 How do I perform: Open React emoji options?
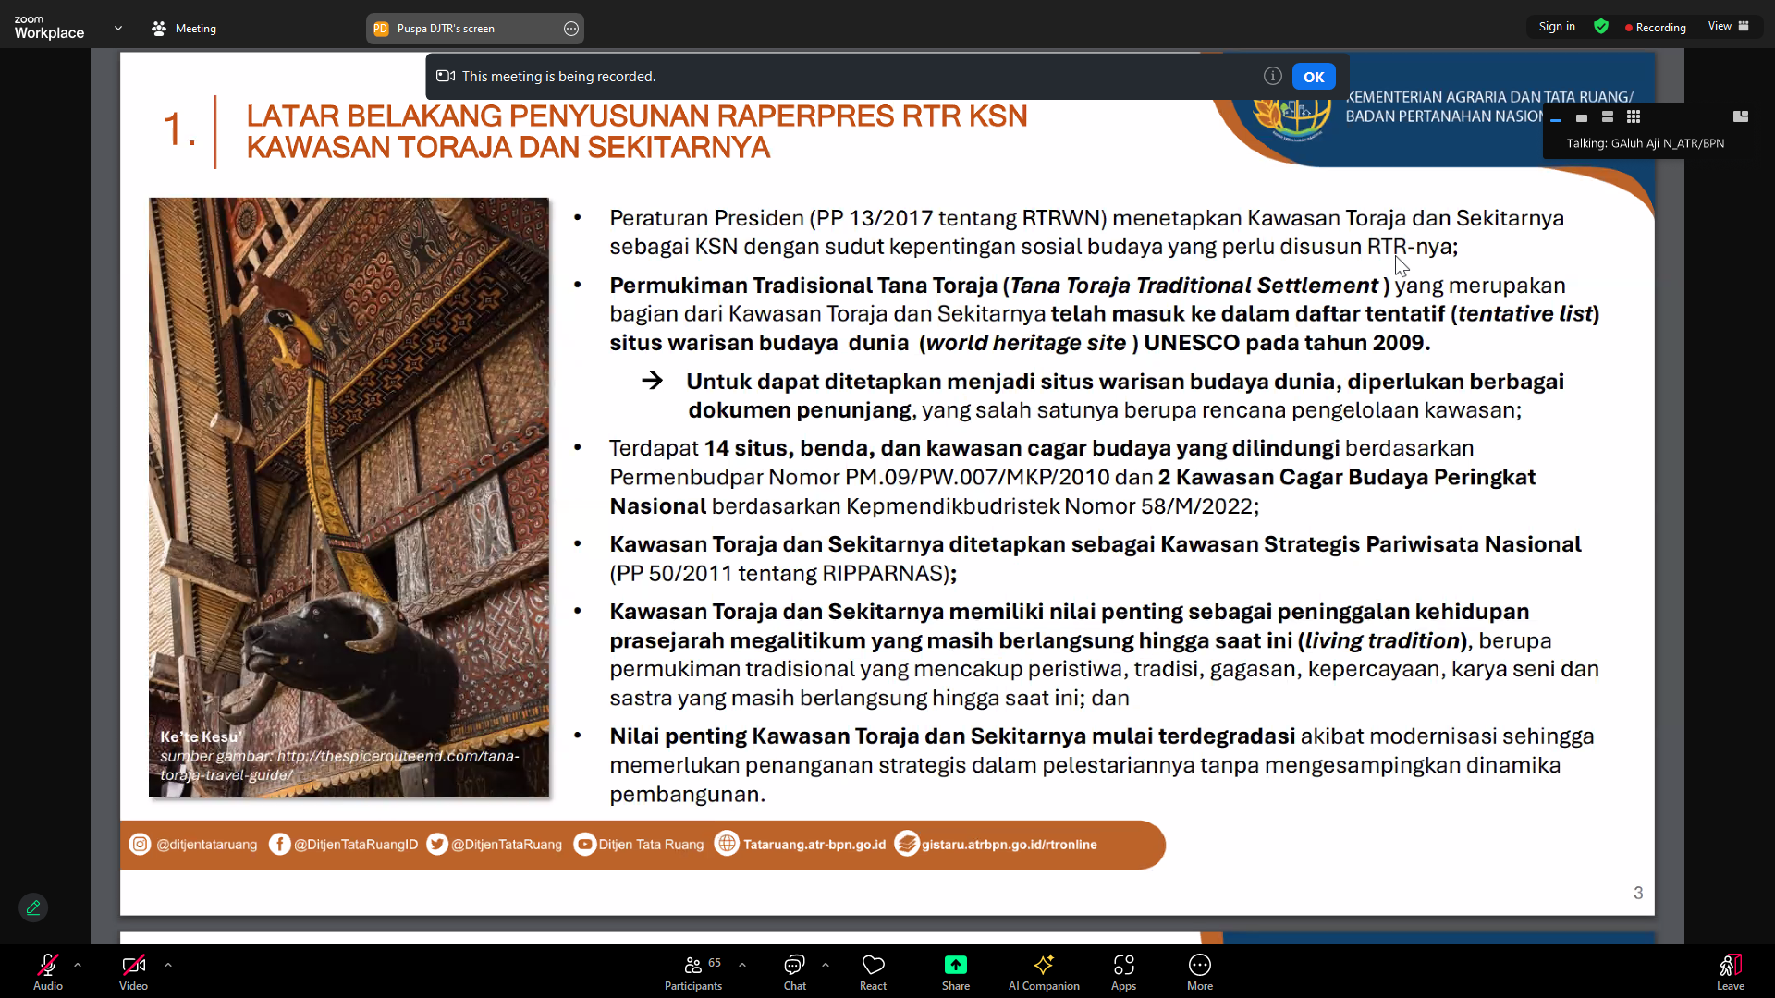click(873, 972)
